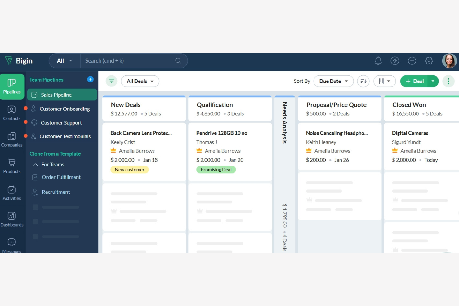
Task: Go to Pipelines module
Action: tap(12, 86)
